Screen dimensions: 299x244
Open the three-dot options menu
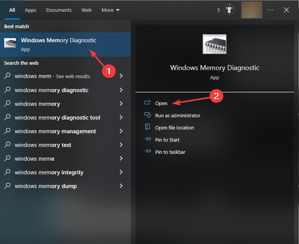coord(270,10)
